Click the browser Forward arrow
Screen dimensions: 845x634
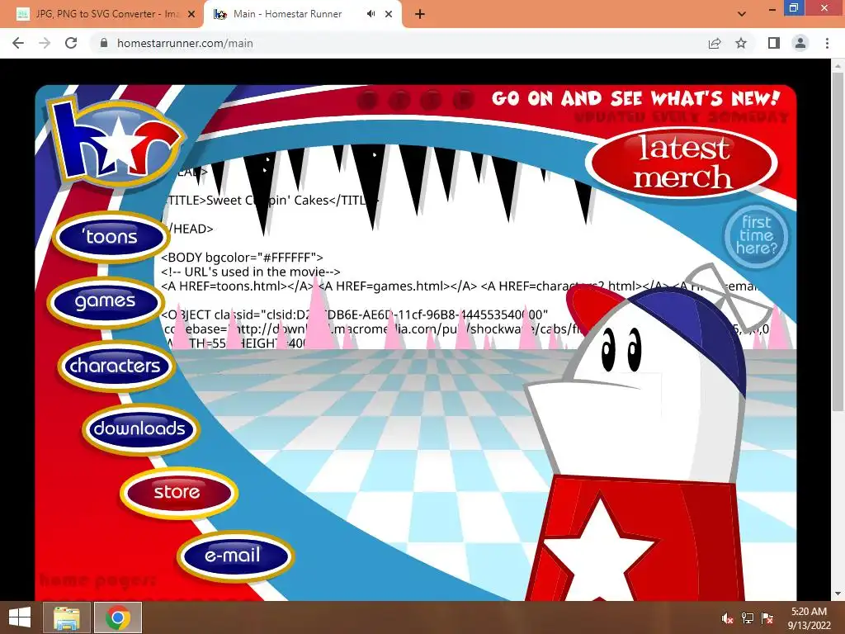[45, 43]
